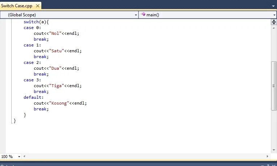Click the cout<<"Dua" line
This screenshot has width=277, height=166.
pyautogui.click(x=57, y=69)
